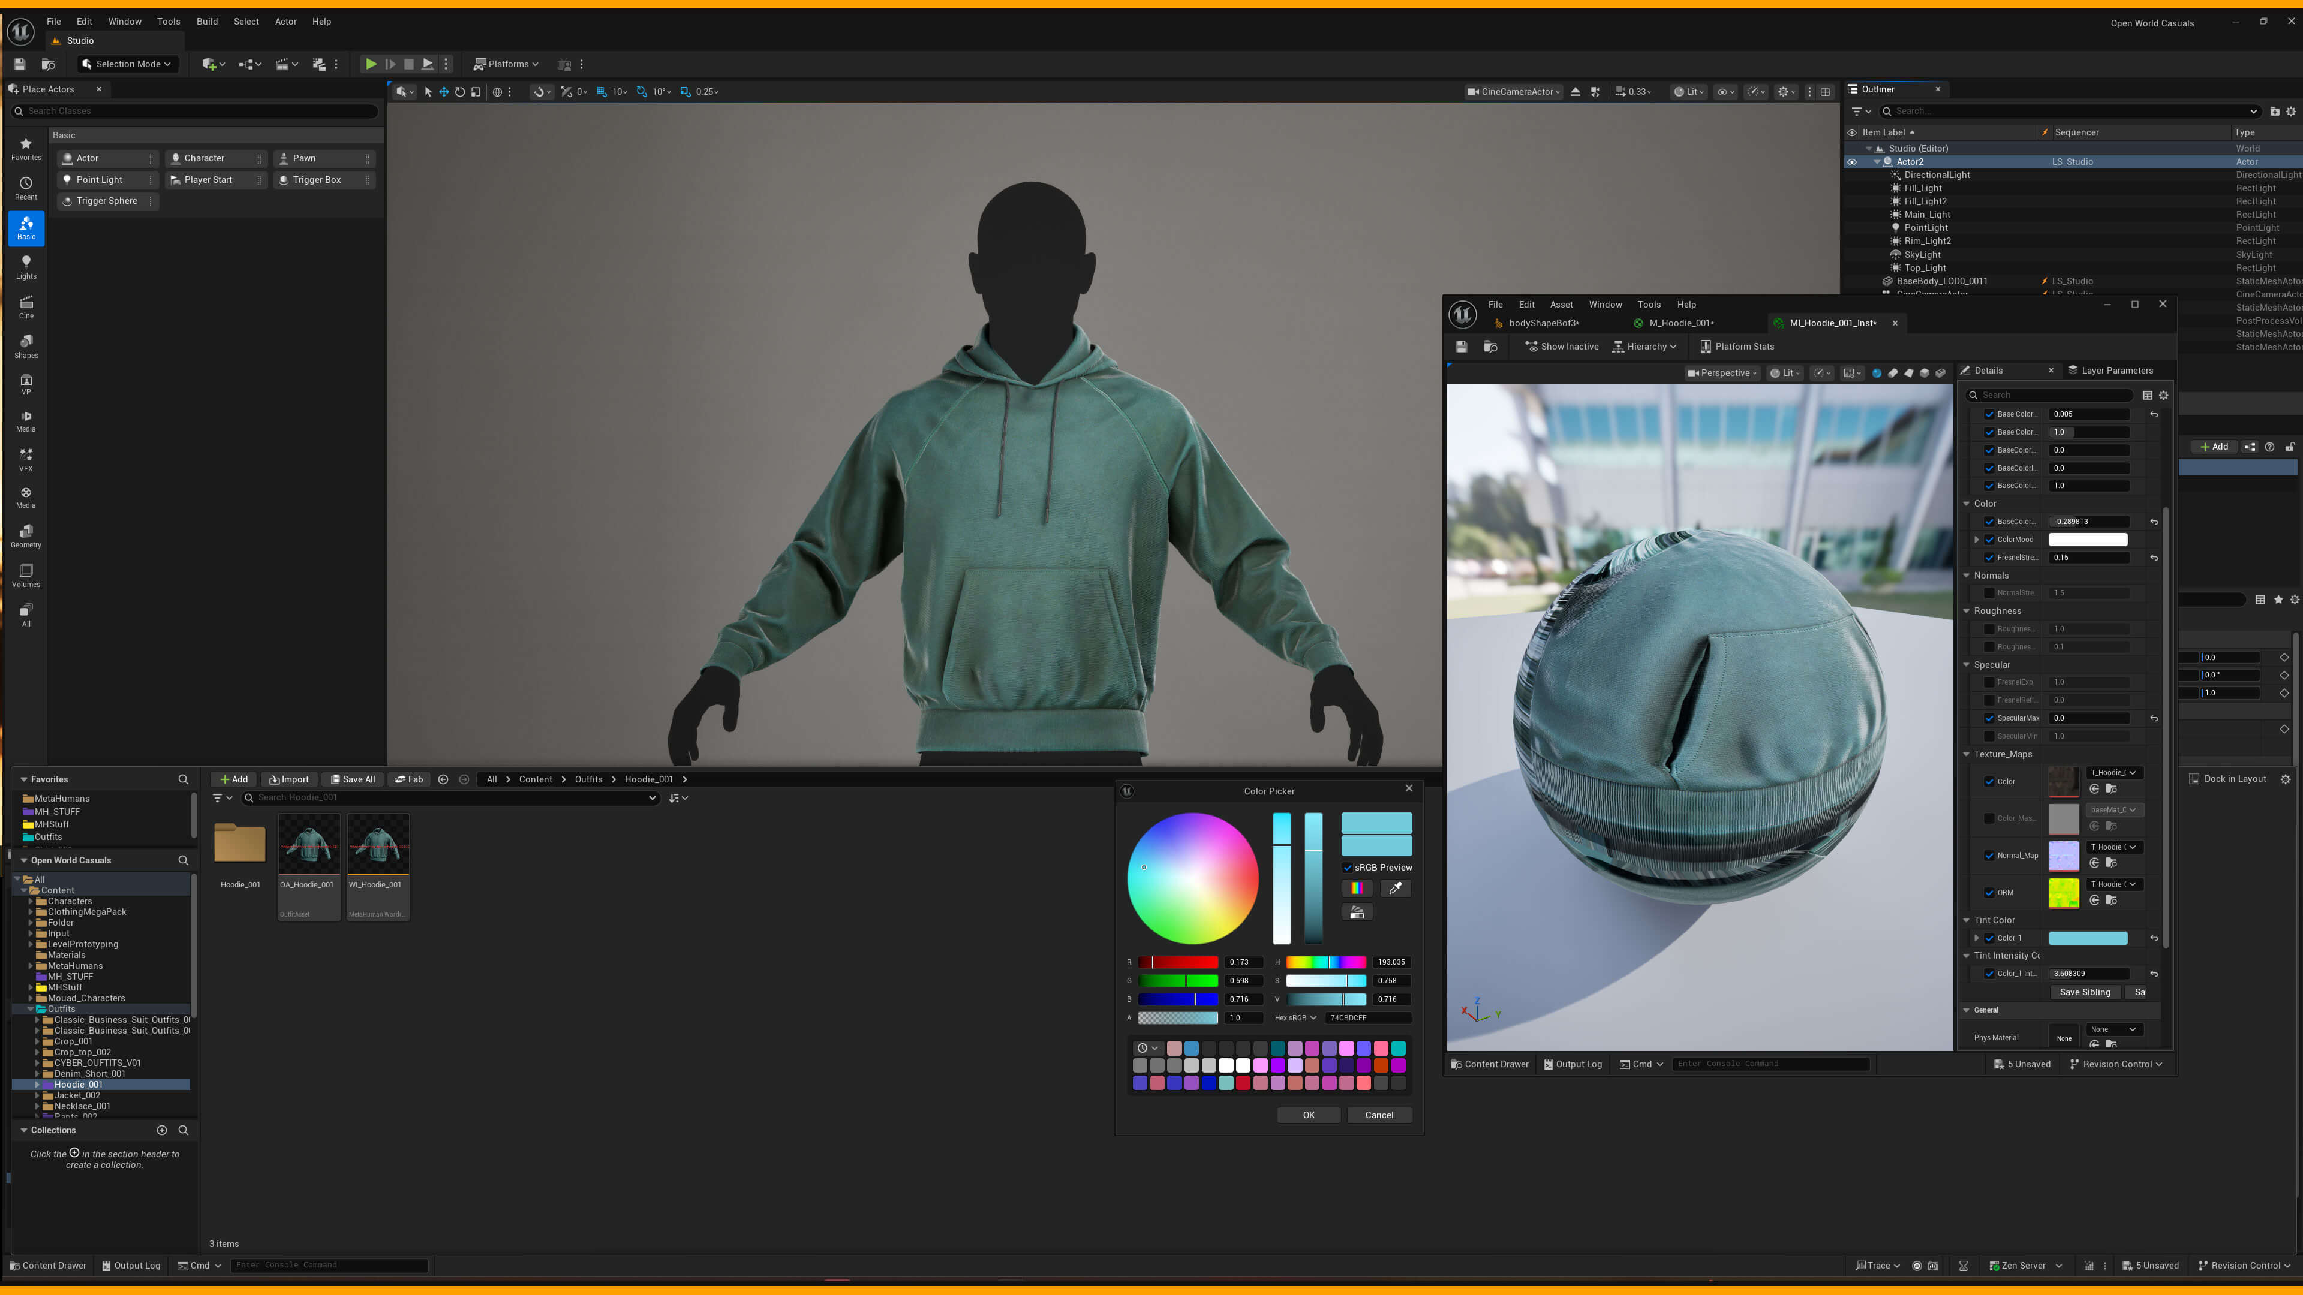Expand Jacket_002 folder in tree

[x=37, y=1096]
